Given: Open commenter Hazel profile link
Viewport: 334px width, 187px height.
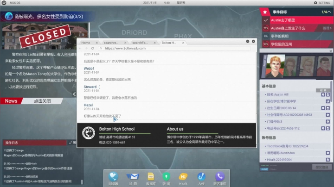Looking at the screenshot, I should click(x=88, y=105).
